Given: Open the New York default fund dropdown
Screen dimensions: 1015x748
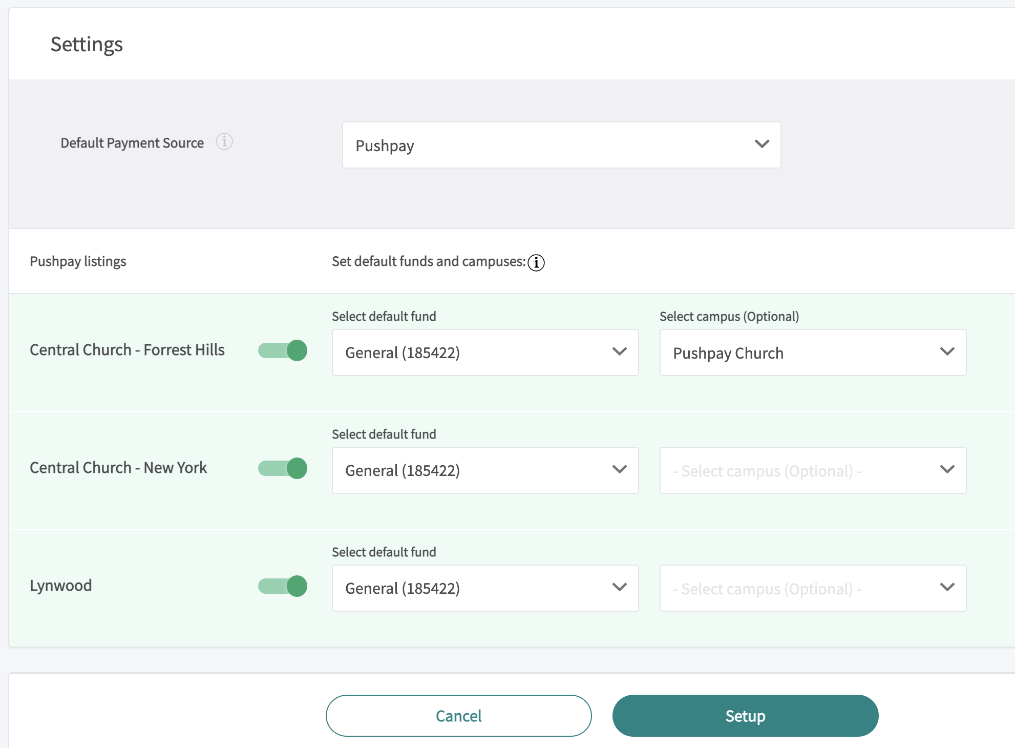Looking at the screenshot, I should pyautogui.click(x=485, y=470).
